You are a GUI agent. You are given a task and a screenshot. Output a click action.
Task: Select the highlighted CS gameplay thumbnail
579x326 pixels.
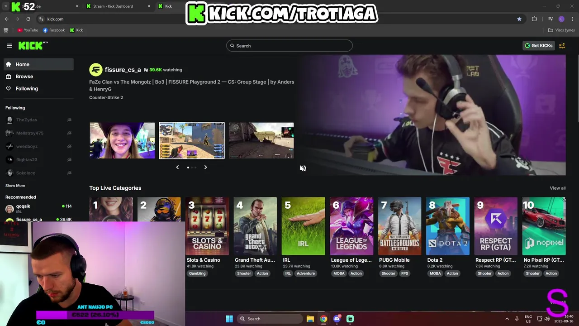(192, 140)
